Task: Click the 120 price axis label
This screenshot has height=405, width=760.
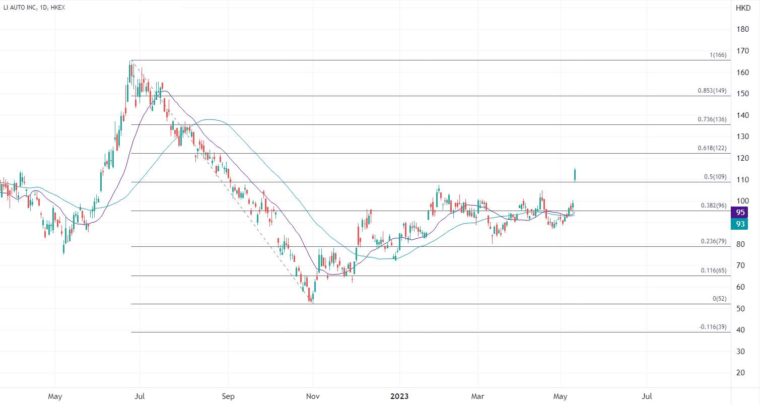Action: pyautogui.click(x=742, y=159)
